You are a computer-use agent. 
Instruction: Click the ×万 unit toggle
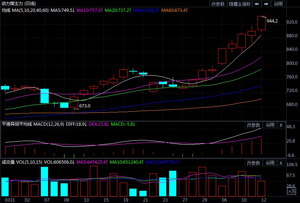click(x=292, y=191)
